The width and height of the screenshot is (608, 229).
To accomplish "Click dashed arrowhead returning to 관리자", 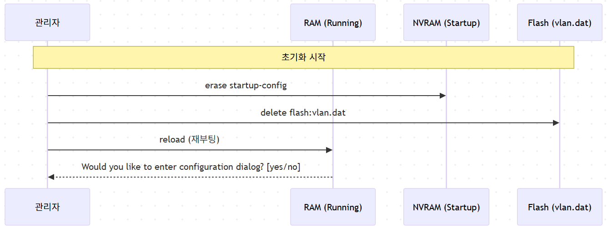I will [x=51, y=177].
